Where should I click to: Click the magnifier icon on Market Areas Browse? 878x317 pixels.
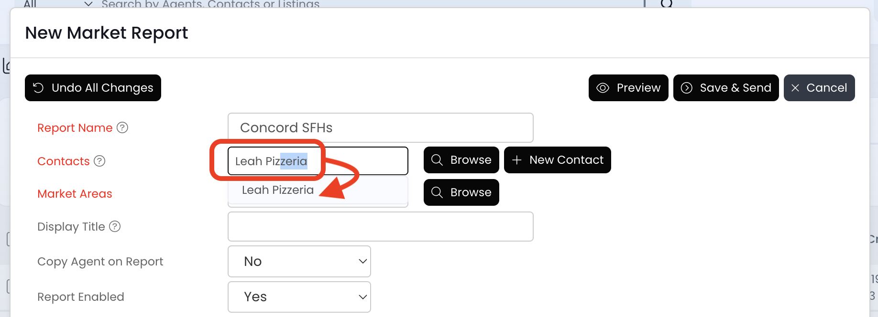coord(437,192)
